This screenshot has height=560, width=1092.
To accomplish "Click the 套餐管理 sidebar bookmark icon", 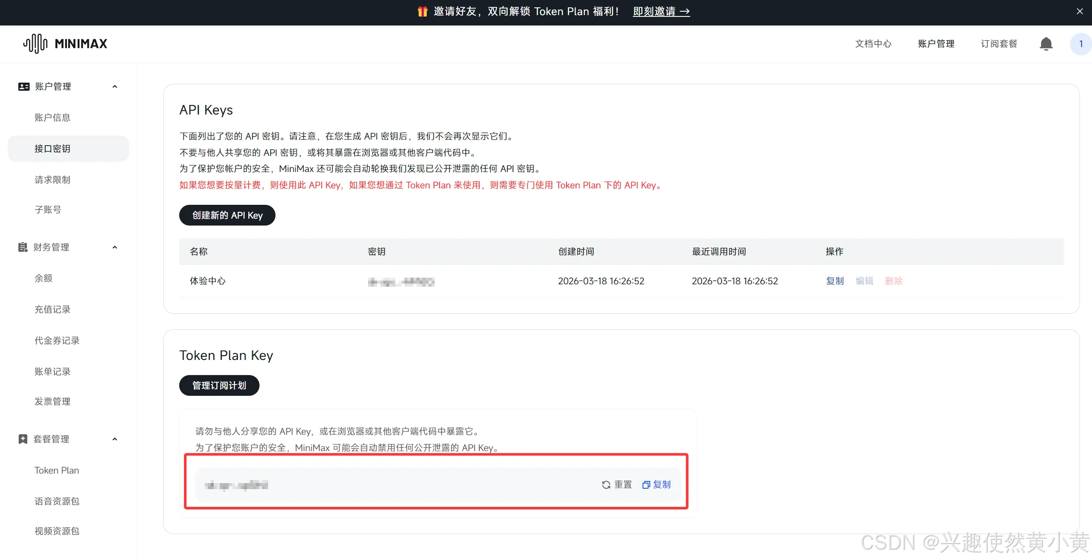I will [23, 439].
